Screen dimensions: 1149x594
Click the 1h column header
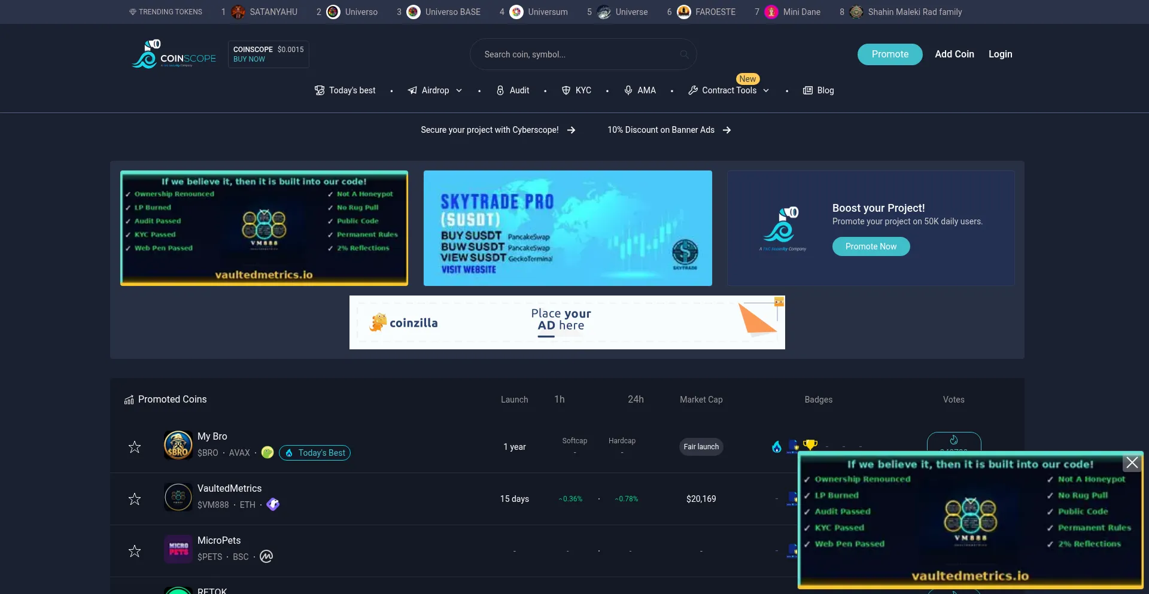(x=560, y=400)
